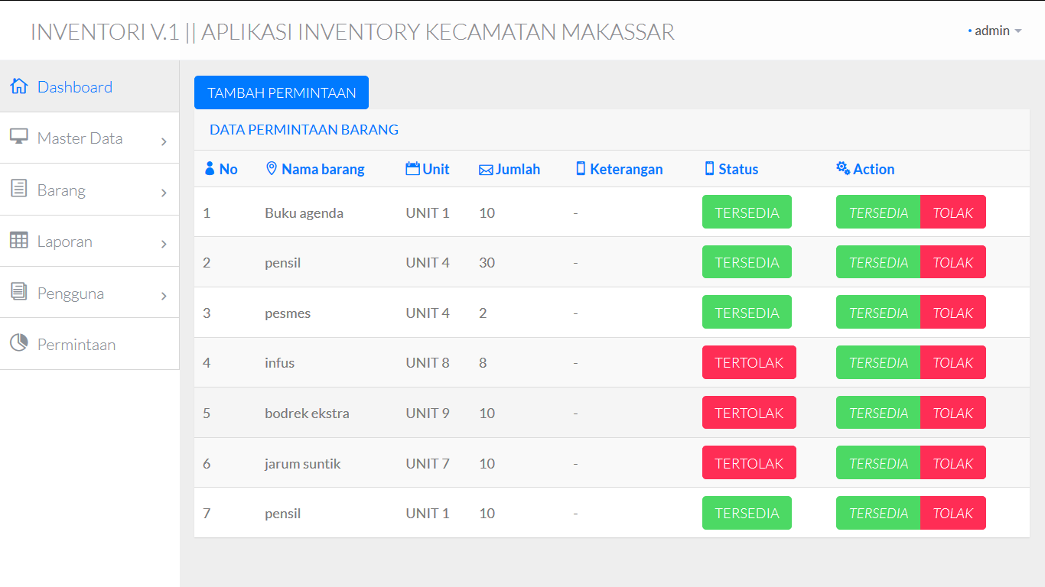
Task: Click the Permintaan pie chart icon
Action: [19, 343]
